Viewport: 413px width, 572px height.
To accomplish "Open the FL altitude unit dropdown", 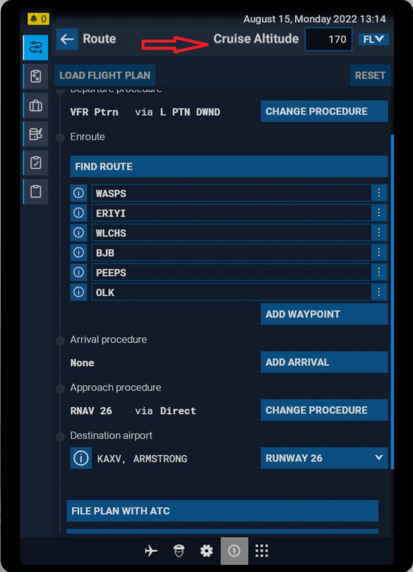I will click(x=374, y=40).
